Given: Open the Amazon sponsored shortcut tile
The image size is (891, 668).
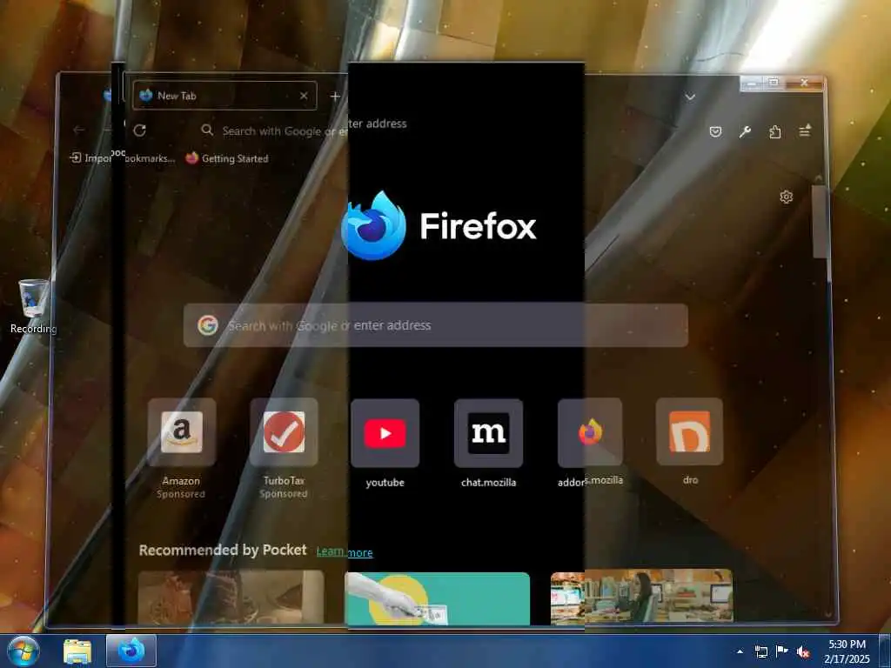Looking at the screenshot, I should pyautogui.click(x=181, y=432).
